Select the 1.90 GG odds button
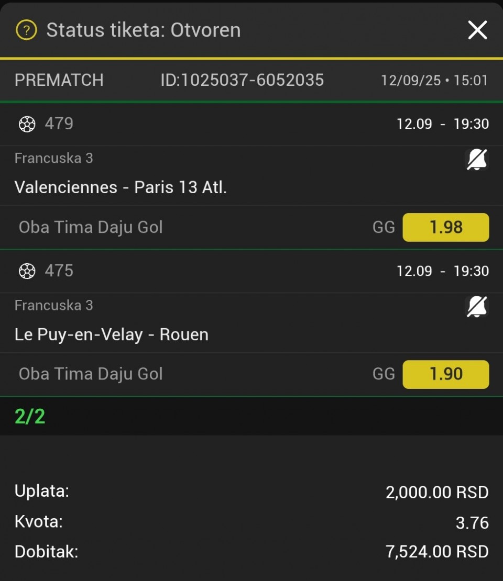Viewport: 503px width, 581px height. [445, 374]
